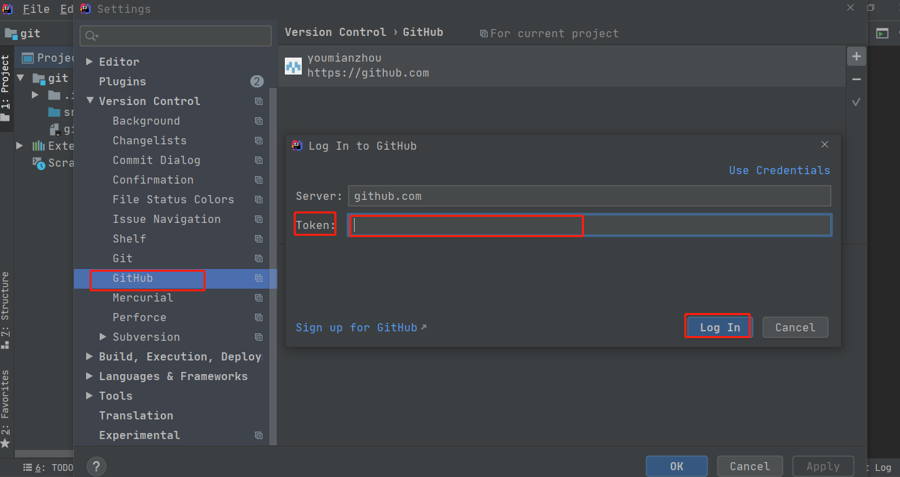Select Translation settings page
The width and height of the screenshot is (900, 477).
pos(136,415)
